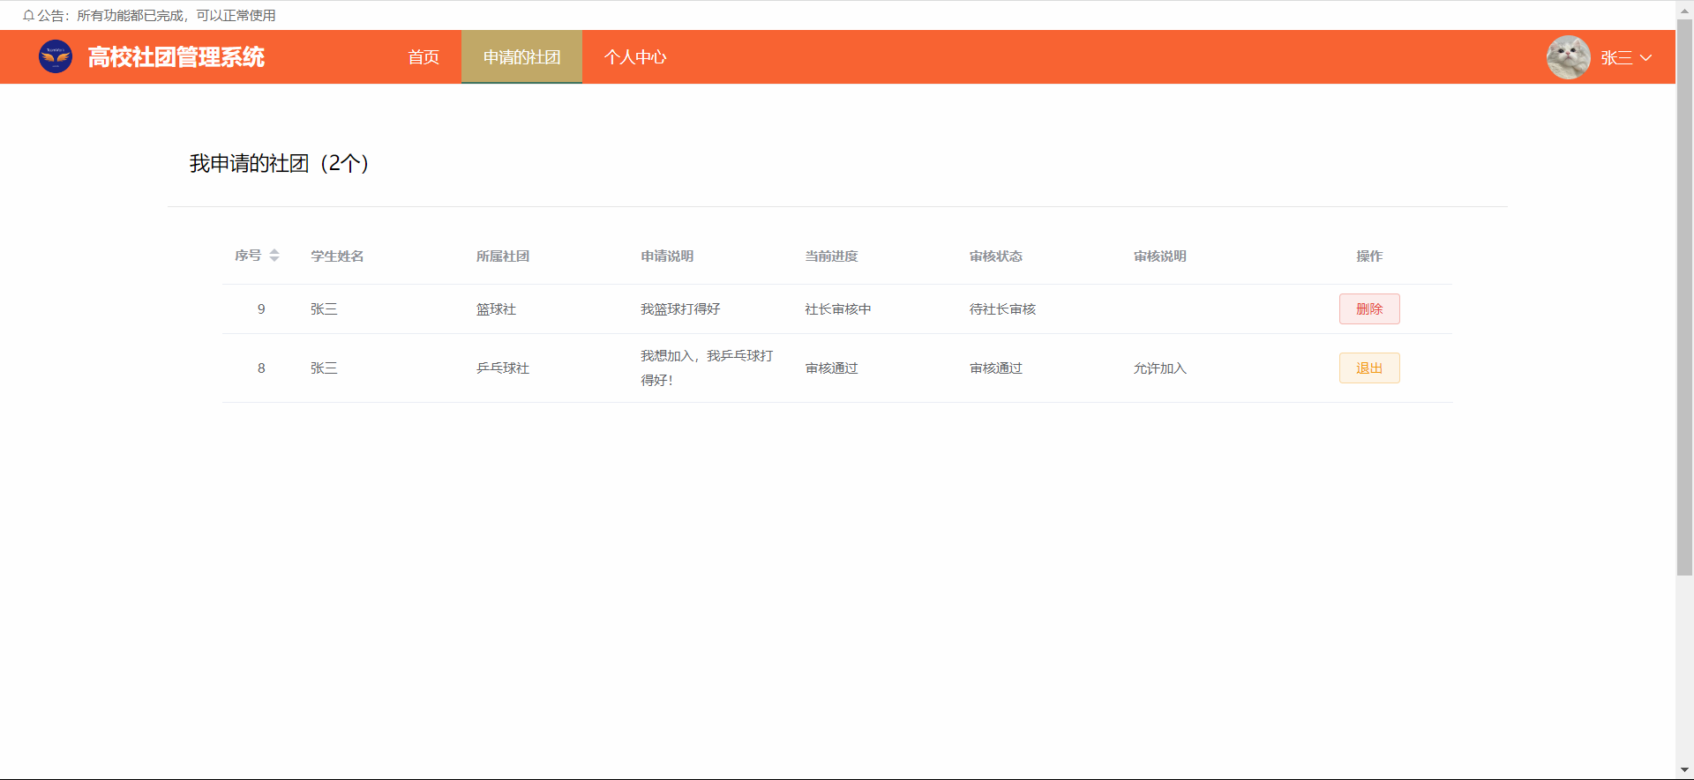This screenshot has height=780, width=1694.
Task: Click the scrollbar down arrow
Action: point(1684,771)
